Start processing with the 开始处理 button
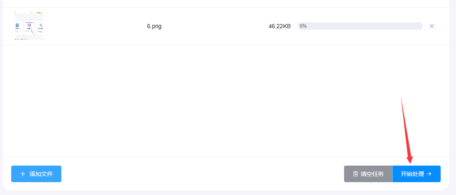 416,174
